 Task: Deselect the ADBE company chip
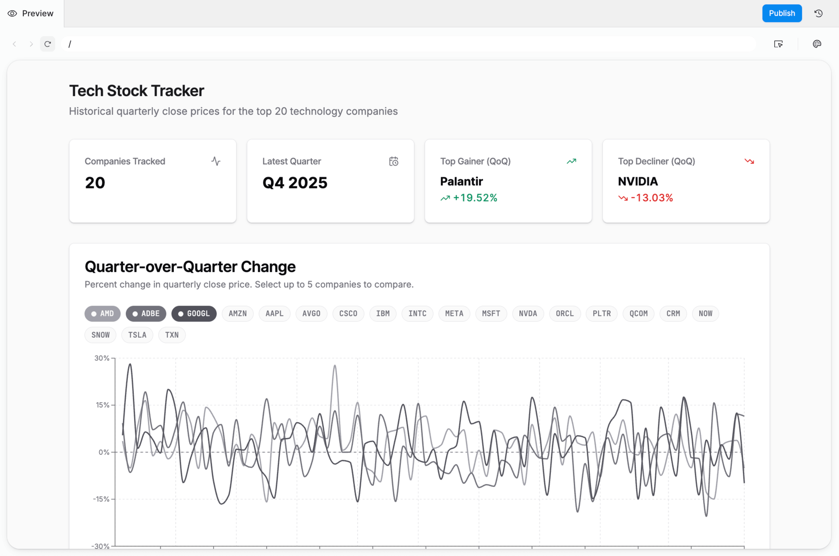tap(146, 314)
